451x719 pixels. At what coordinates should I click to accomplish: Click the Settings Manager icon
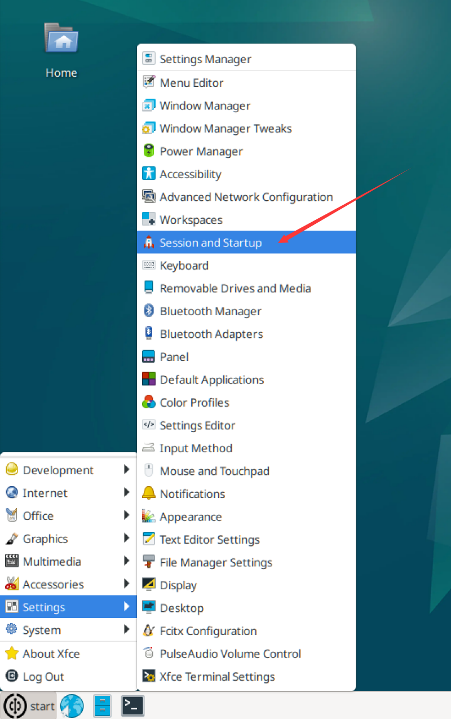149,59
